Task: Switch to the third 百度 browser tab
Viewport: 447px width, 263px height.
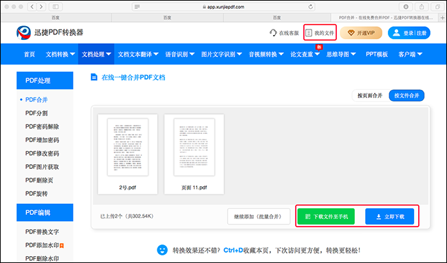Action: click(x=277, y=18)
